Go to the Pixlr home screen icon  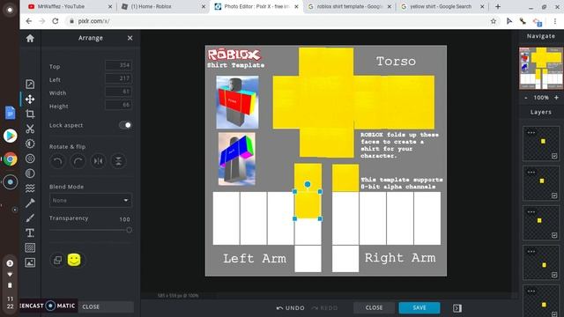pyautogui.click(x=30, y=38)
